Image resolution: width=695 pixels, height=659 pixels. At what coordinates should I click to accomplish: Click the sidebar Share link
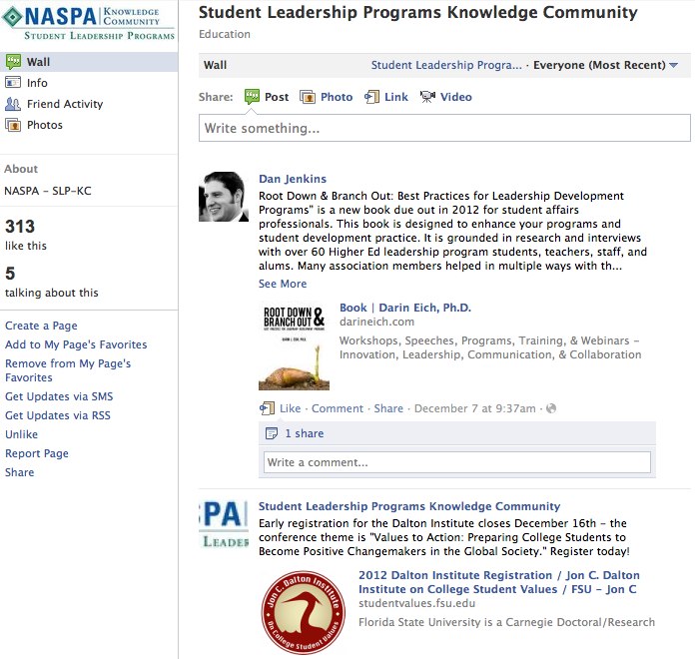tap(20, 472)
